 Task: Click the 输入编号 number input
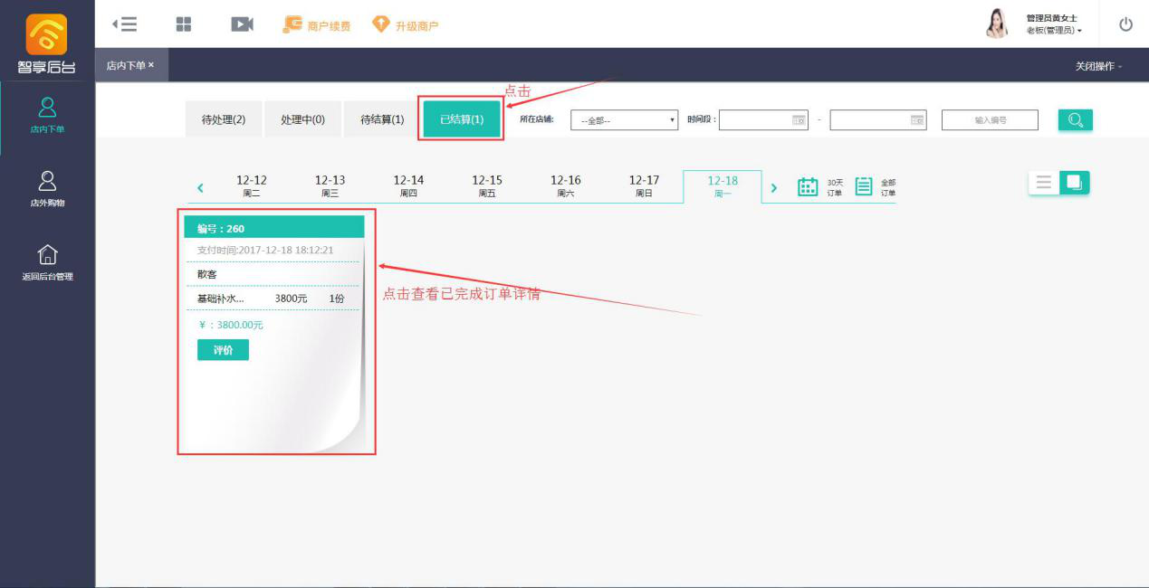pos(990,119)
